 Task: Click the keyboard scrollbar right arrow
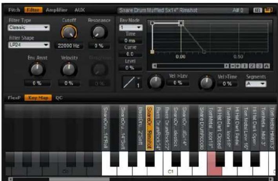point(271,179)
